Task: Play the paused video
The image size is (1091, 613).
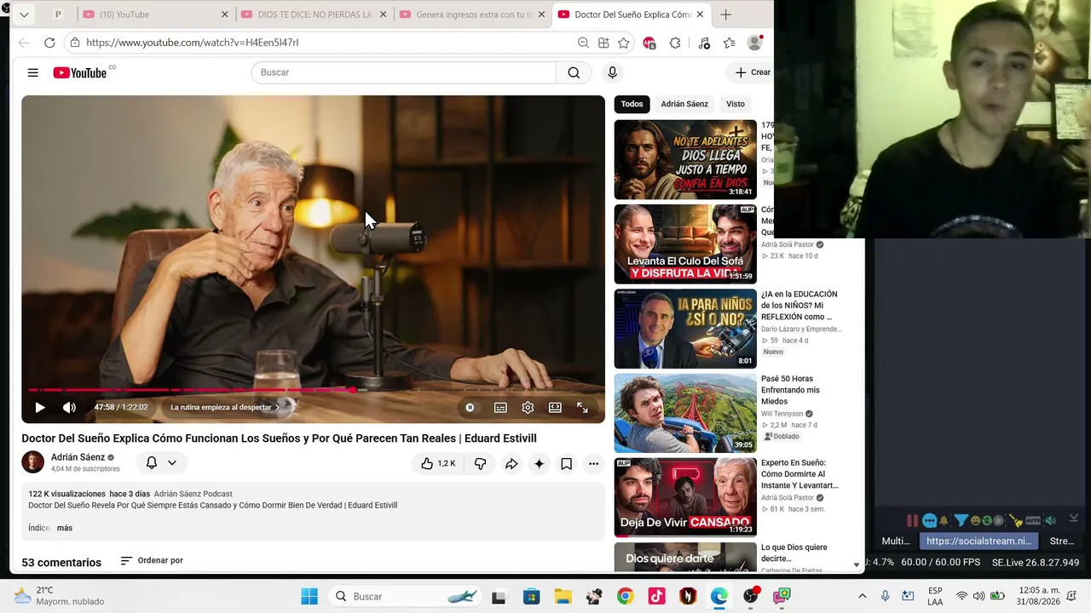Action: [39, 407]
